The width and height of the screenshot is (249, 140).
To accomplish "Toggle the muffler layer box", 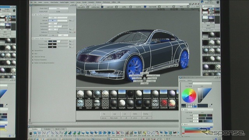I will click(131, 7).
